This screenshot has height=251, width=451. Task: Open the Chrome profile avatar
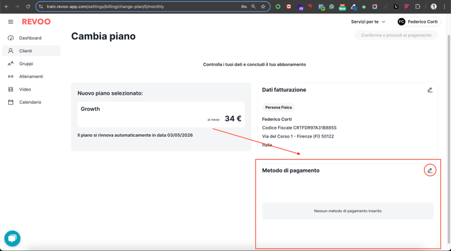pos(433,7)
